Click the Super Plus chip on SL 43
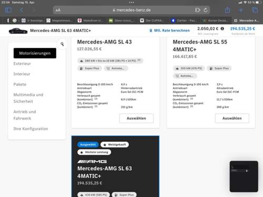This screenshot has width=263, height=197. [89, 68]
